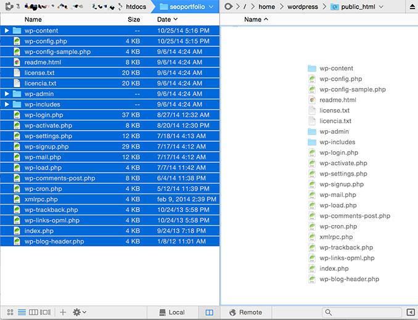This screenshot has width=418, height=320.
Task: Select remote xmlrpc.php filename
Action: click(336, 237)
